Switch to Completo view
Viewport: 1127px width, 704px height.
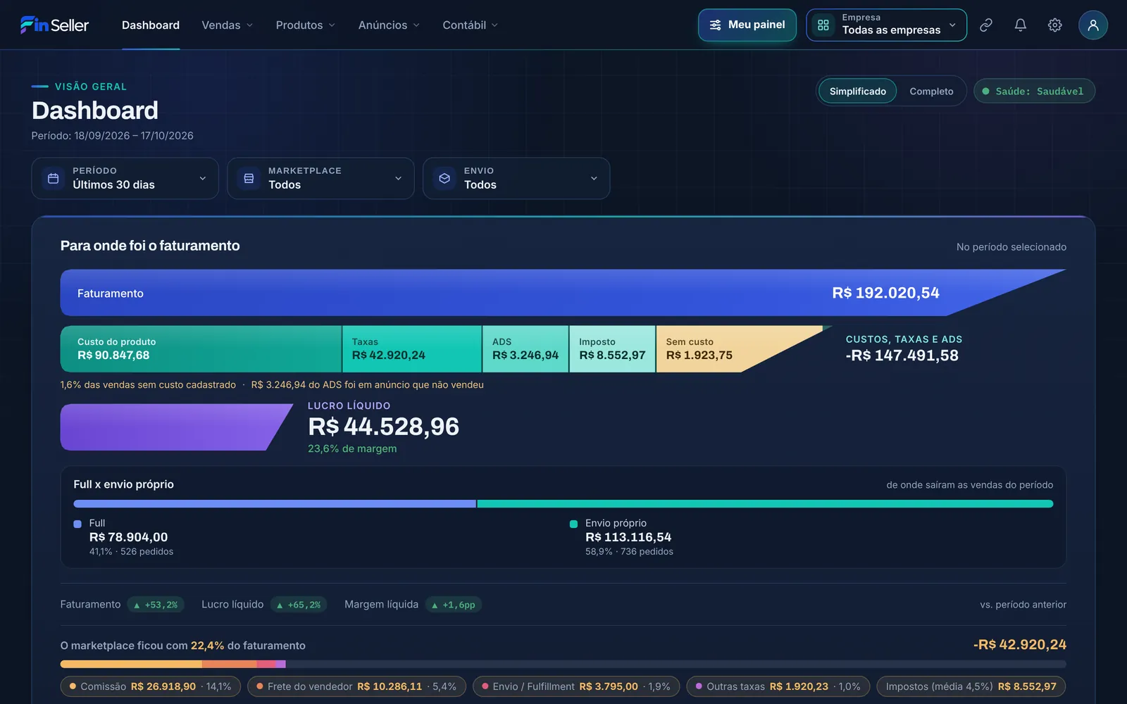coord(931,92)
